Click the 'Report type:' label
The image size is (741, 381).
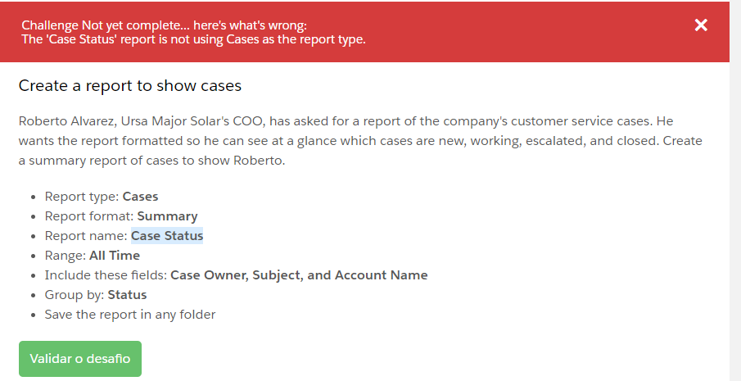click(82, 197)
